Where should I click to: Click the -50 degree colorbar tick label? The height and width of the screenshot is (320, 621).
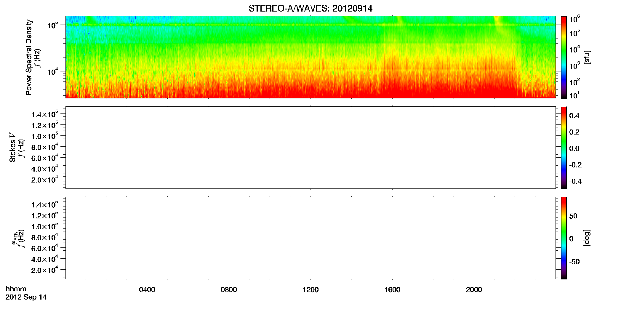point(574,262)
